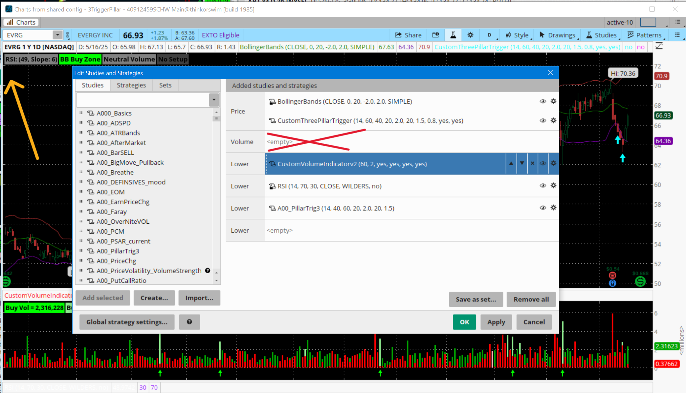Click help icon beside A00_PriceVolatility_VolumeStrength
The height and width of the screenshot is (393, 686).
(x=208, y=271)
